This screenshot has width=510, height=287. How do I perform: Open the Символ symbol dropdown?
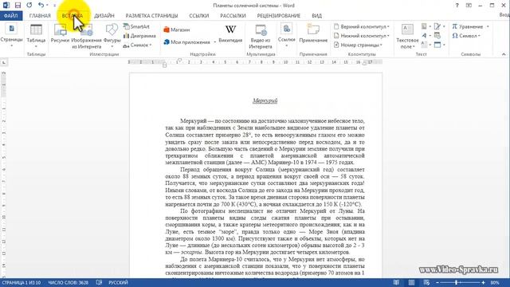[x=466, y=36]
